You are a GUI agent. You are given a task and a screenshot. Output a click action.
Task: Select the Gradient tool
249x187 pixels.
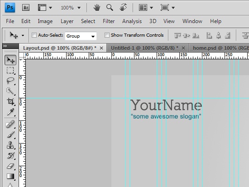(x=10, y=177)
